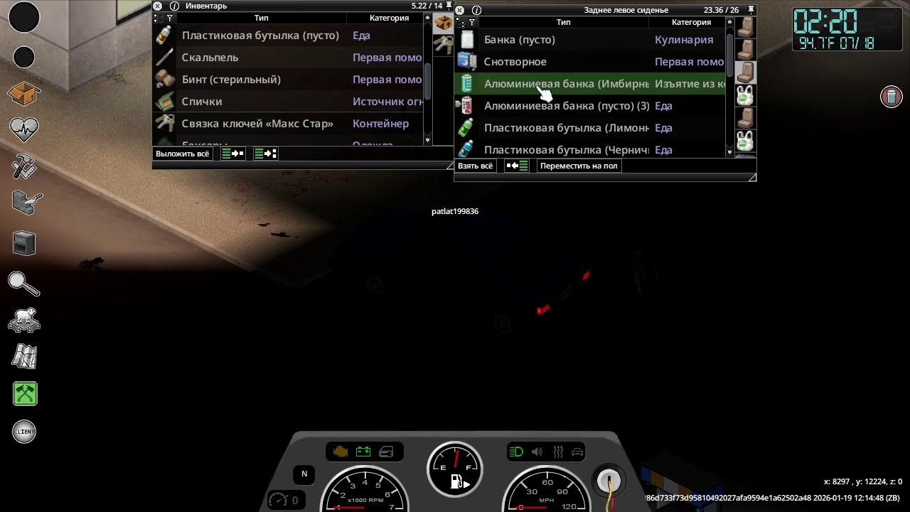Toggle the pin on Инвентарь window

[449, 6]
